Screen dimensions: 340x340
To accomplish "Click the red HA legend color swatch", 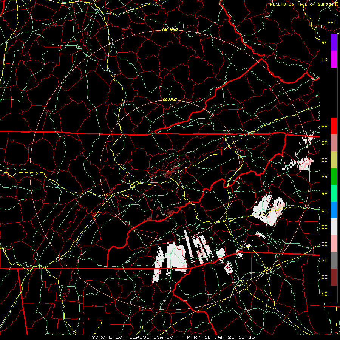I will pos(334,126).
